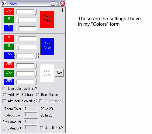Enable Use colors as limits checkbox
The width and height of the screenshot is (152, 134).
(x=4, y=89)
